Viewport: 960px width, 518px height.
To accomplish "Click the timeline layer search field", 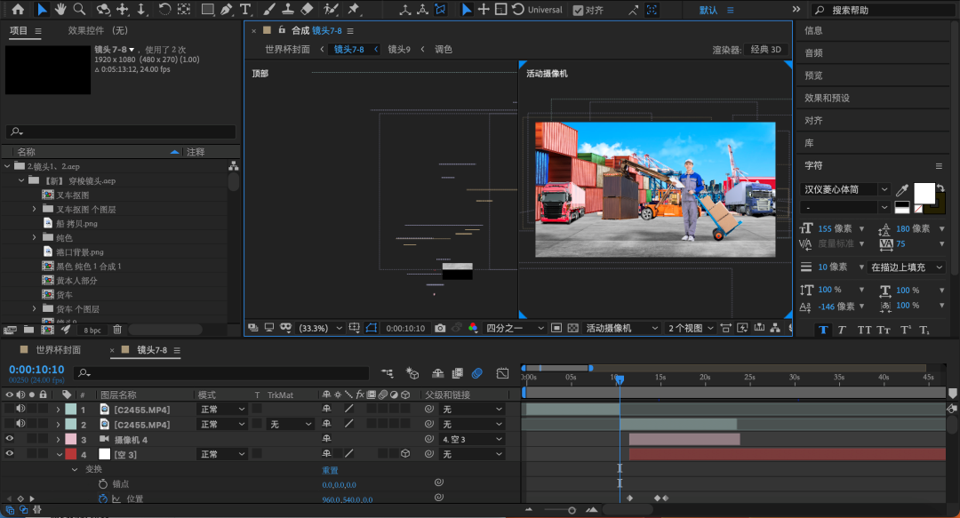I will tap(222, 373).
